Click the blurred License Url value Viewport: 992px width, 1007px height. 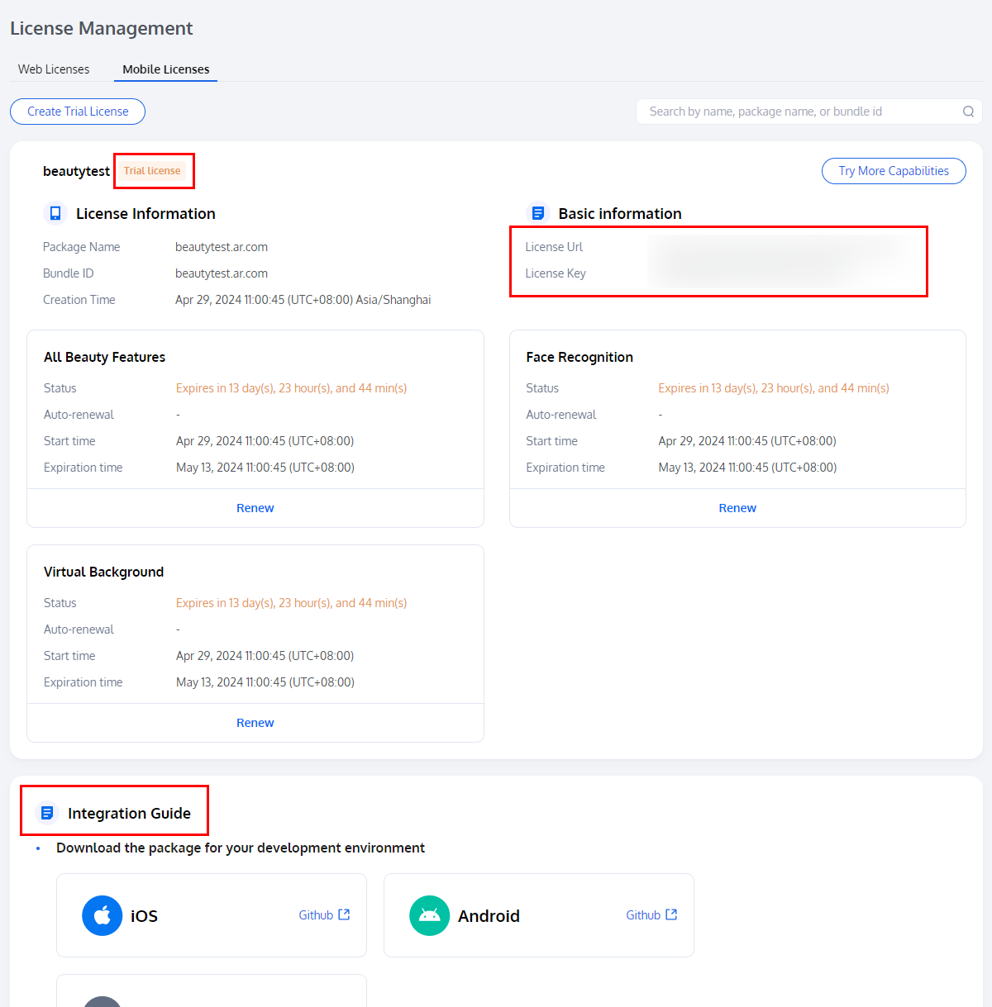777,247
